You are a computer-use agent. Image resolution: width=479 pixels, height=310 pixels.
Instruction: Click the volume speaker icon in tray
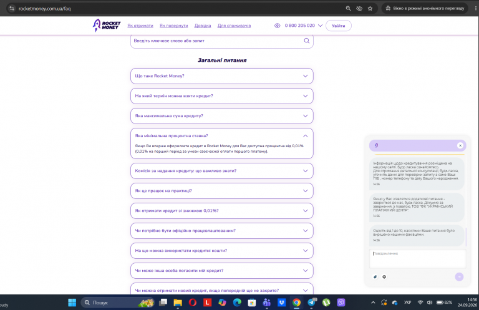(x=430, y=303)
